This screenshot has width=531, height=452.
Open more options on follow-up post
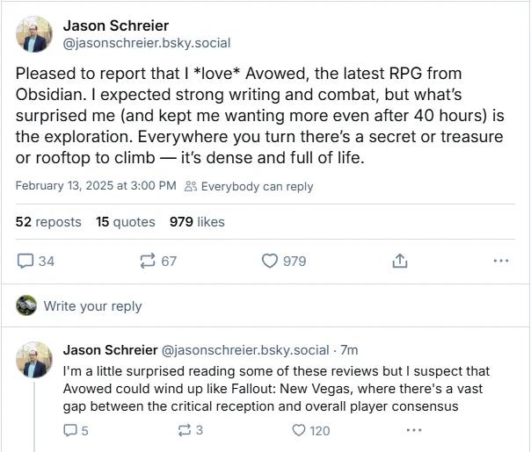pyautogui.click(x=414, y=430)
